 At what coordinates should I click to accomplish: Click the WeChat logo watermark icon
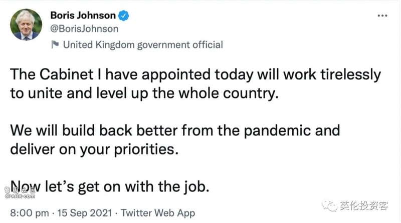(x=329, y=206)
